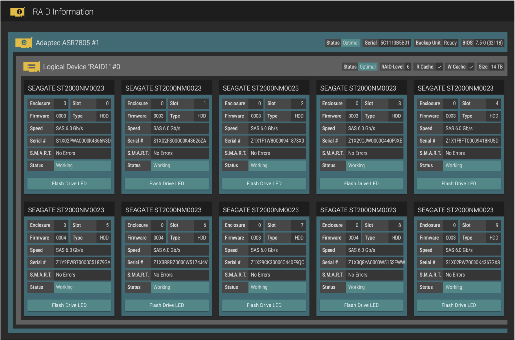The height and width of the screenshot is (340, 515).
Task: Select serial Z1X3RRBZ0000W5174J4V
Action: (x=181, y=262)
